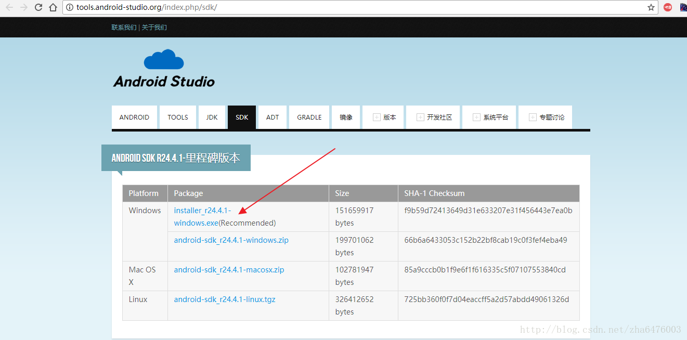
Task: Click checksum starting with 725bb360
Action: click(x=487, y=299)
